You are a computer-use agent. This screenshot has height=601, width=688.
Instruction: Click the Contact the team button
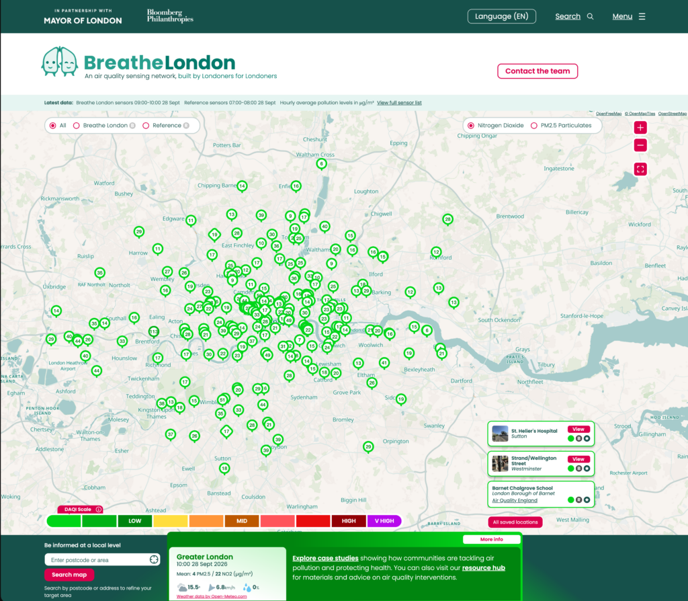click(x=537, y=71)
